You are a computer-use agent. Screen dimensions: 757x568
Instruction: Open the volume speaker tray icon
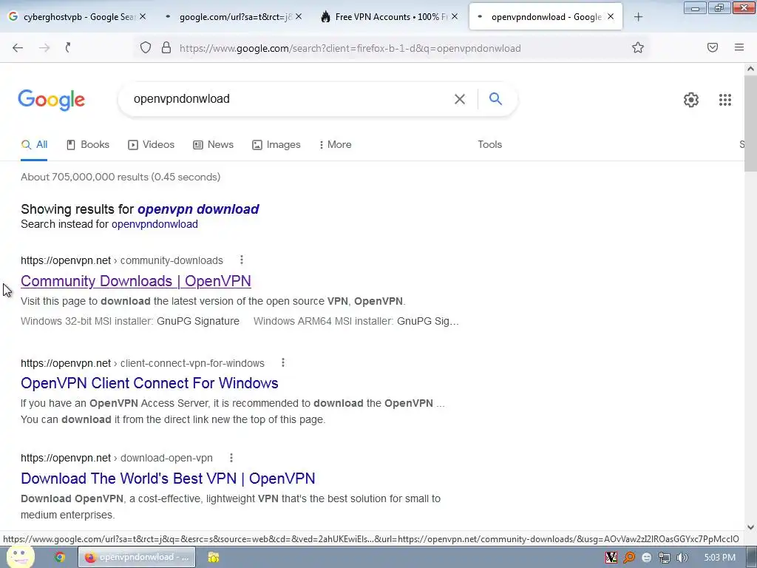pos(682,558)
